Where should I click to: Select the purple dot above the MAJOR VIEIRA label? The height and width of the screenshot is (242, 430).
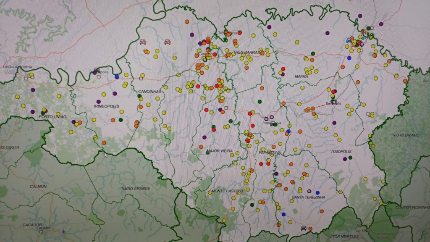tap(205, 137)
